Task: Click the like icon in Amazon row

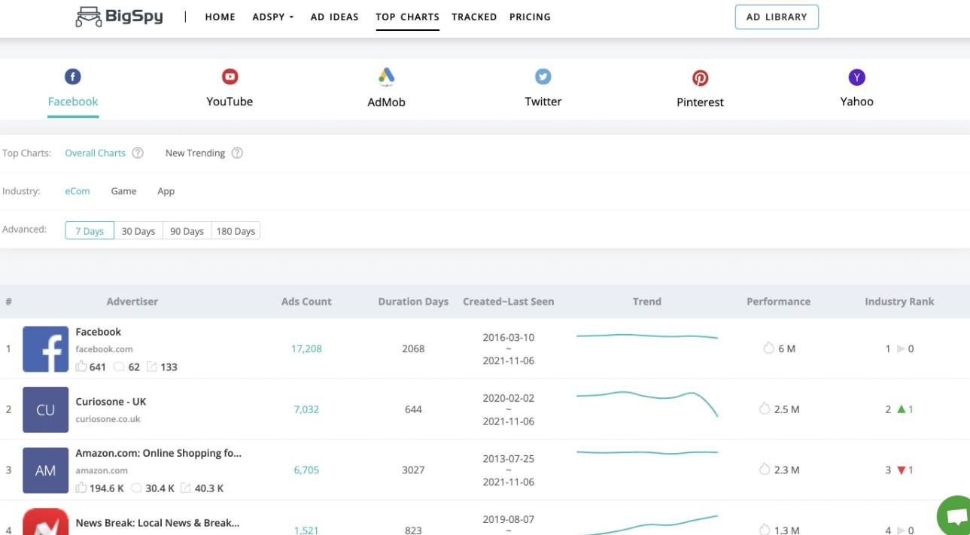Action: (81, 488)
